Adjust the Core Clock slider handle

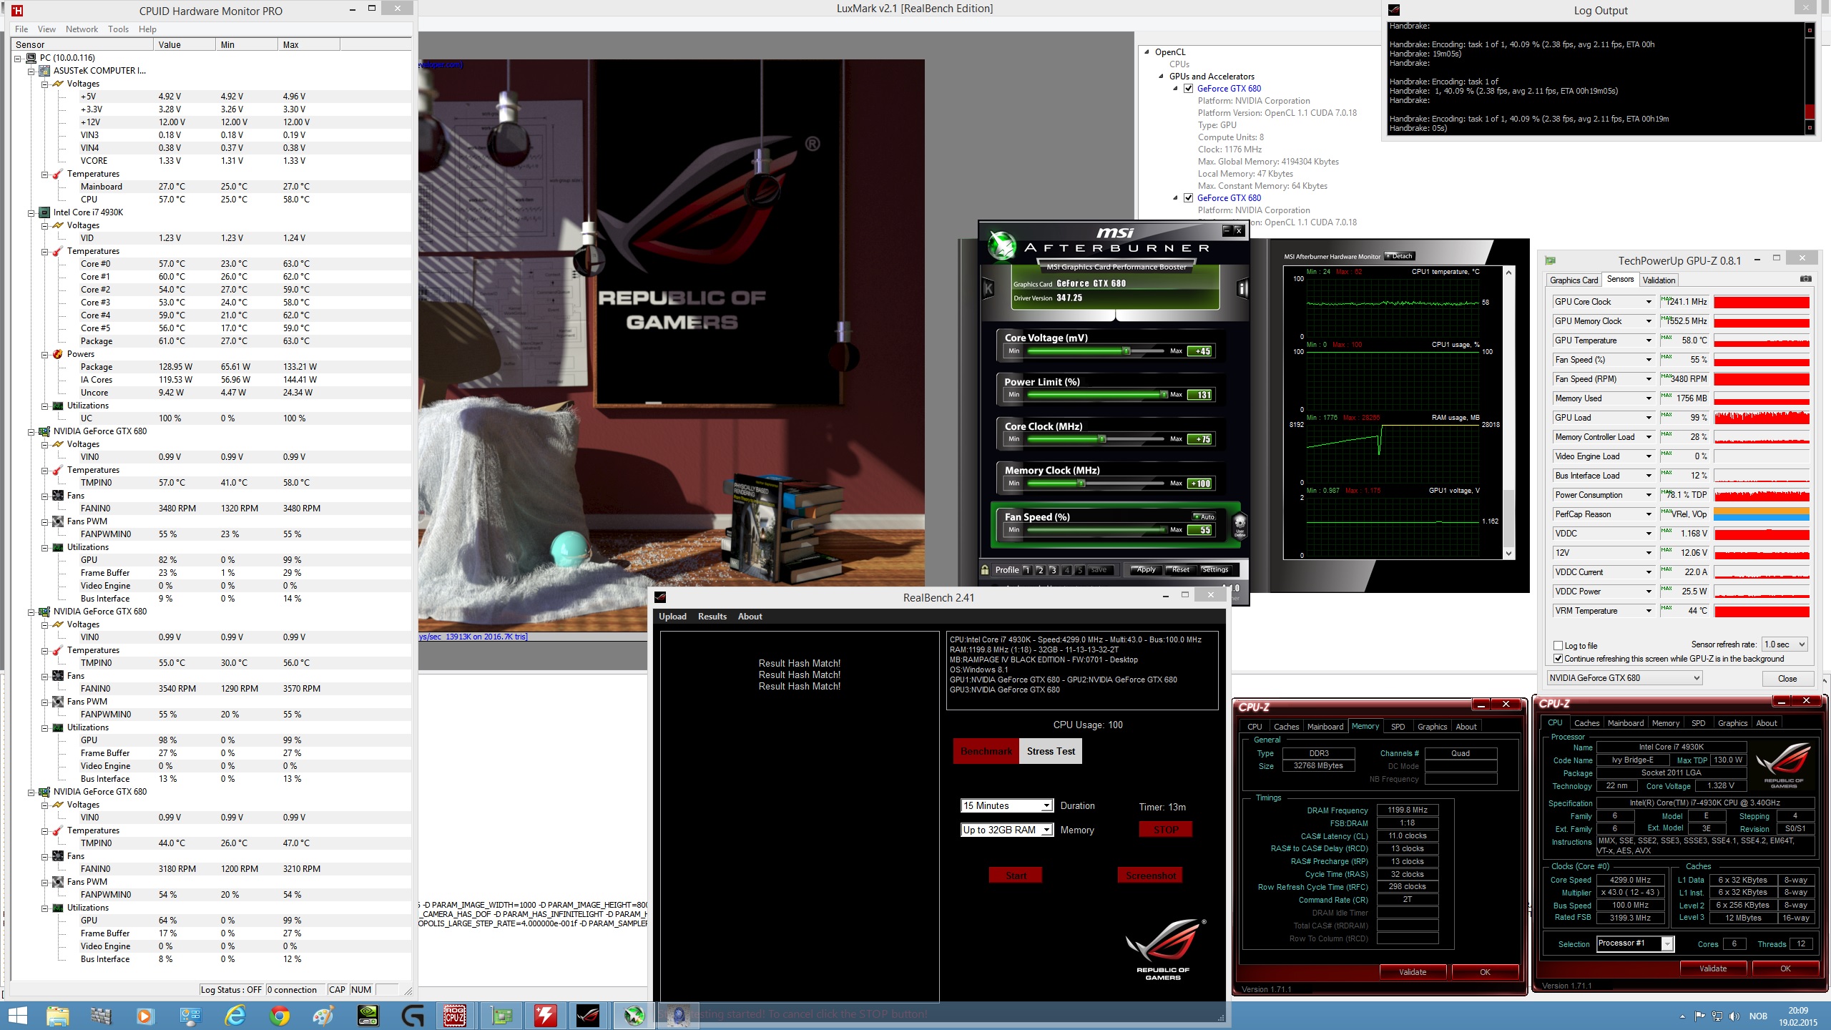1102,439
